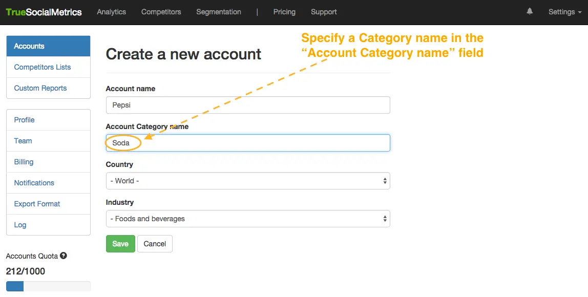The height and width of the screenshot is (297, 588).
Task: Open the Settings dropdown menu
Action: [x=564, y=12]
